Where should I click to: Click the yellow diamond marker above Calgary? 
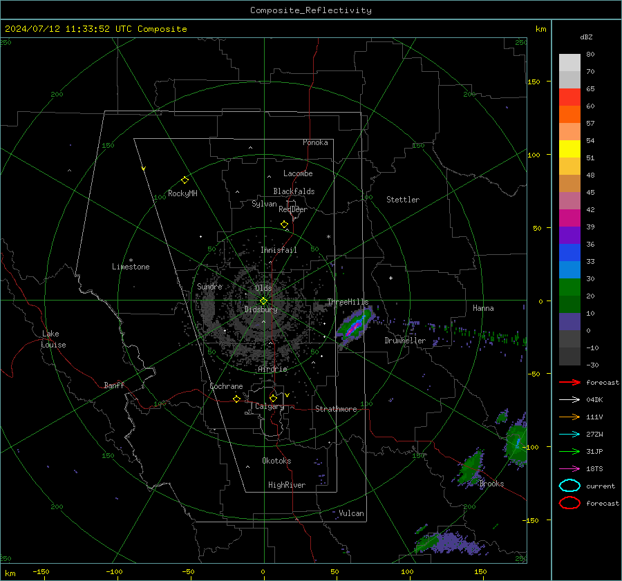coord(273,398)
